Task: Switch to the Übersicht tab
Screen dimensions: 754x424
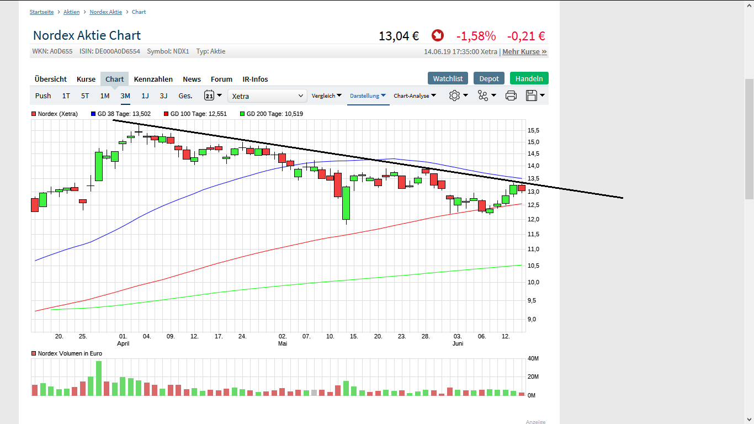Action: [x=51, y=79]
